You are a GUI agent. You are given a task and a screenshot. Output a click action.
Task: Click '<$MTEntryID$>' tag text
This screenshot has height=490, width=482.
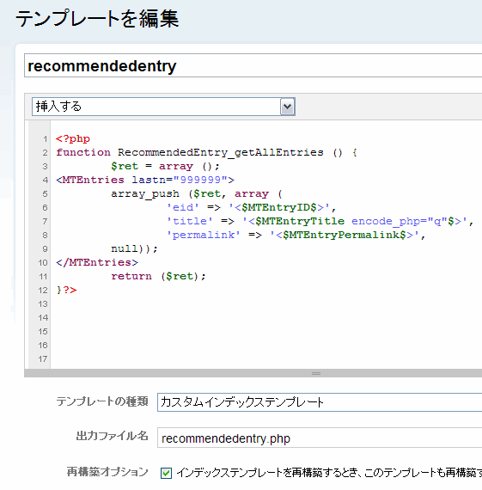point(279,207)
